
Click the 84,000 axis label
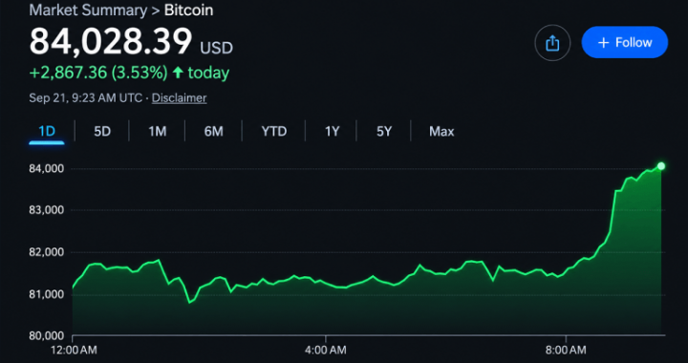point(47,169)
